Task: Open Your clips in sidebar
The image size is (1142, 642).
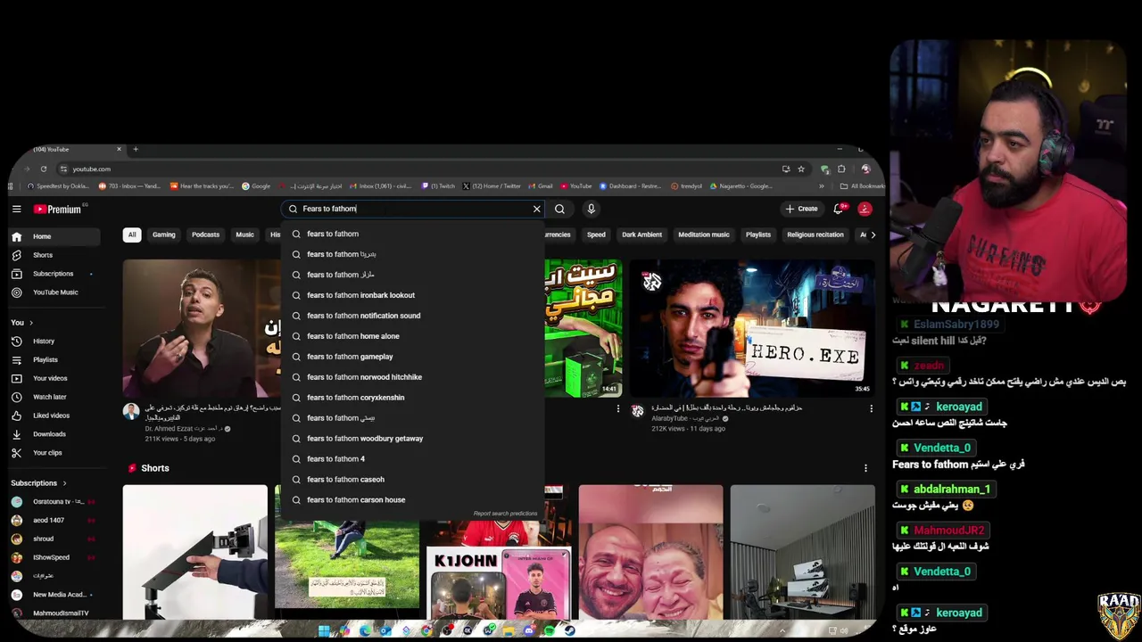Action: [x=54, y=453]
